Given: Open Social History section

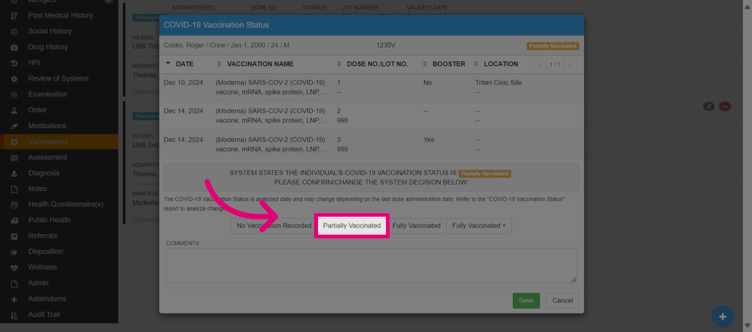Looking at the screenshot, I should [50, 31].
